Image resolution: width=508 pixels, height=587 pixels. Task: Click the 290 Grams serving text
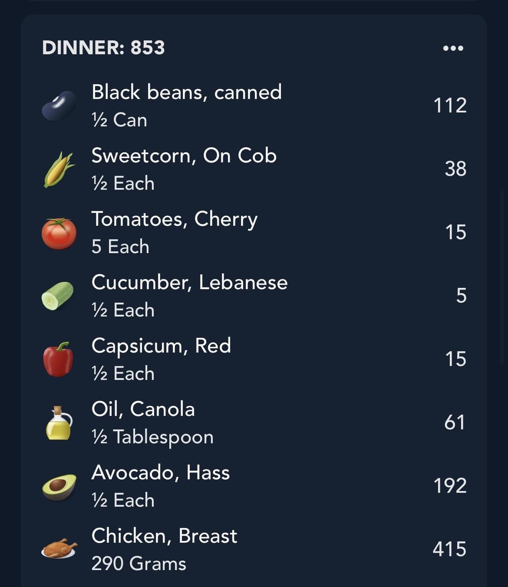tap(139, 563)
